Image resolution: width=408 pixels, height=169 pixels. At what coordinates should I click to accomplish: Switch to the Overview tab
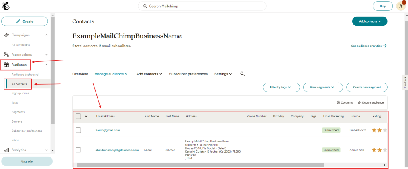coord(80,74)
